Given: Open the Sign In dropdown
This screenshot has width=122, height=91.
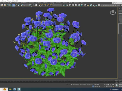Looking at the screenshot, I should click(x=117, y=3).
